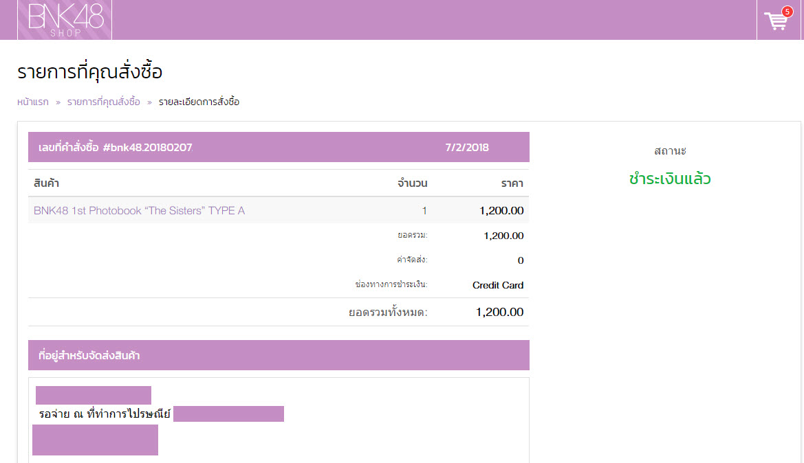
Task: Click the ราคา column header
Action: click(512, 183)
